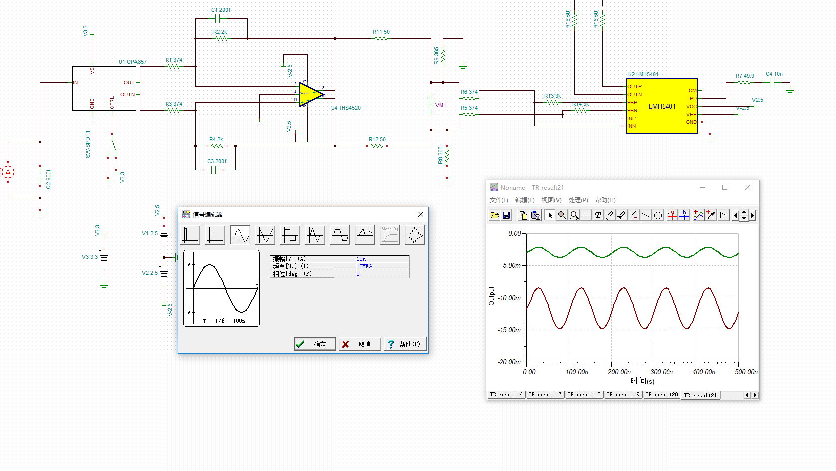Click the zoom in magnifier tool
The image size is (836, 471).
(x=562, y=215)
